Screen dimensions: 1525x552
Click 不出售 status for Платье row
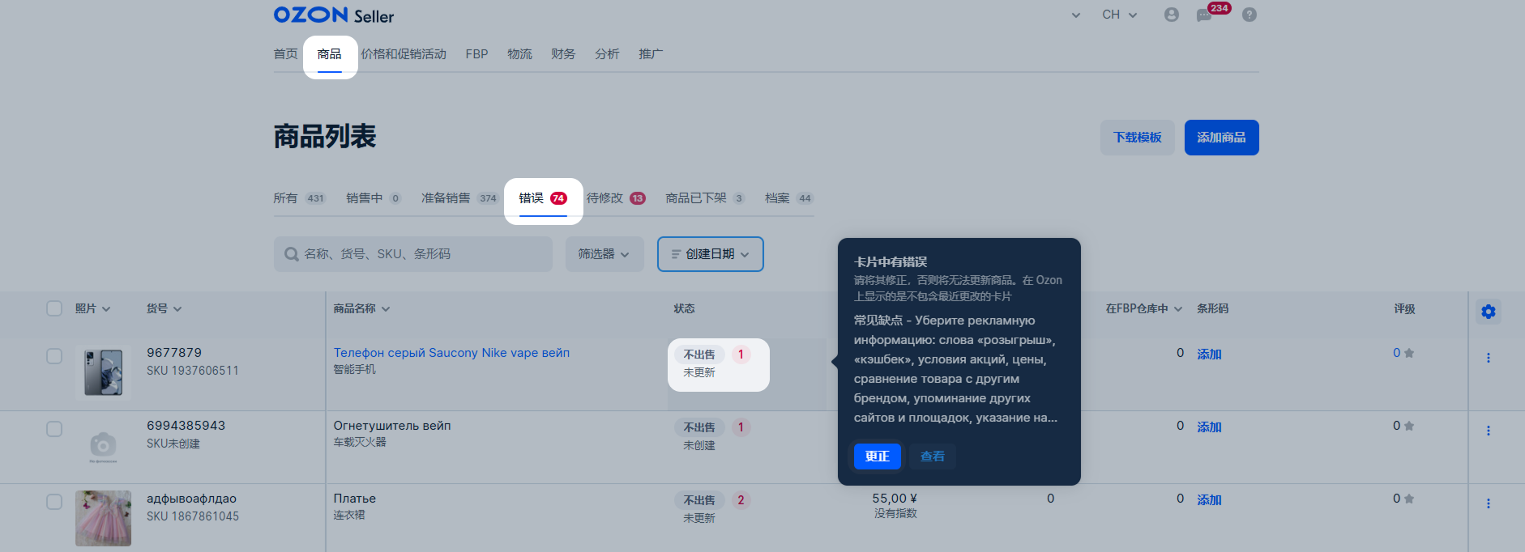[699, 500]
